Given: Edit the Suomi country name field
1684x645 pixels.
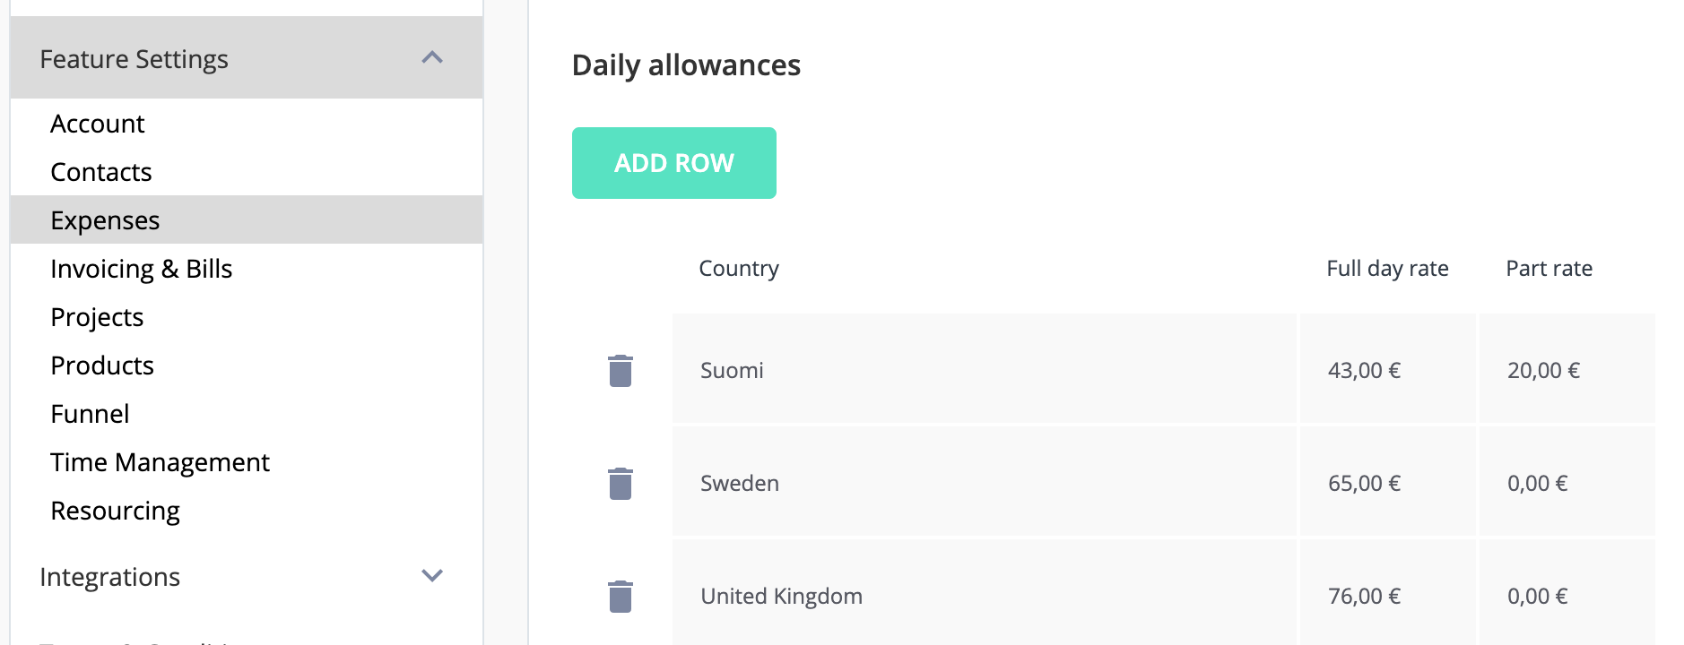Looking at the screenshot, I should point(985,369).
